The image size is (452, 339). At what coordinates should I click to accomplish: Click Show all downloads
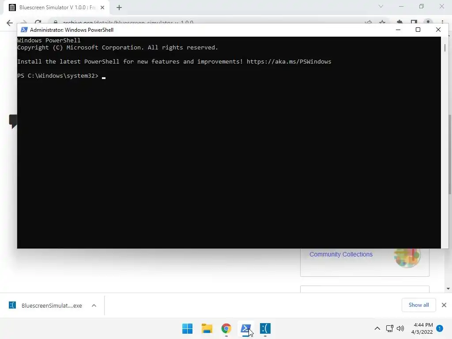pos(418,305)
